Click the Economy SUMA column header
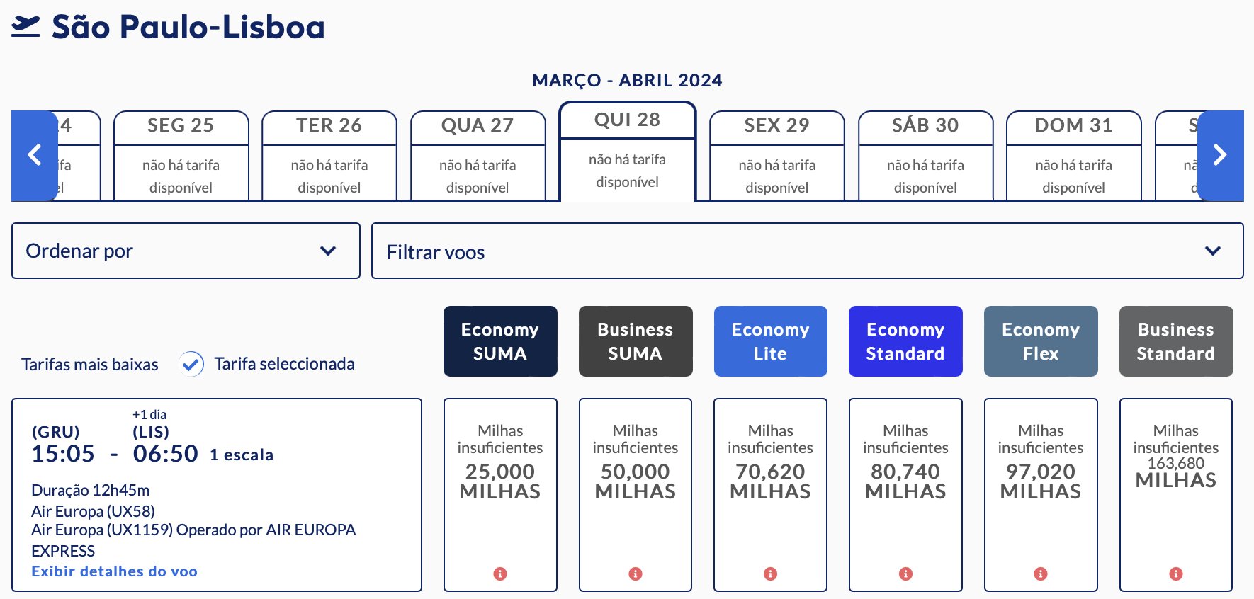Screen dimensions: 1254x599 (x=500, y=341)
